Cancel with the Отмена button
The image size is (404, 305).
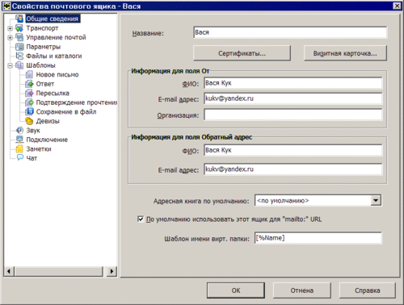[x=302, y=290]
